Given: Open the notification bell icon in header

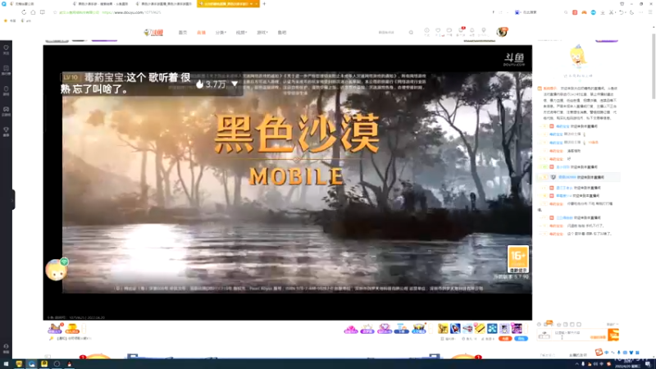Looking at the screenshot, I should (x=472, y=31).
